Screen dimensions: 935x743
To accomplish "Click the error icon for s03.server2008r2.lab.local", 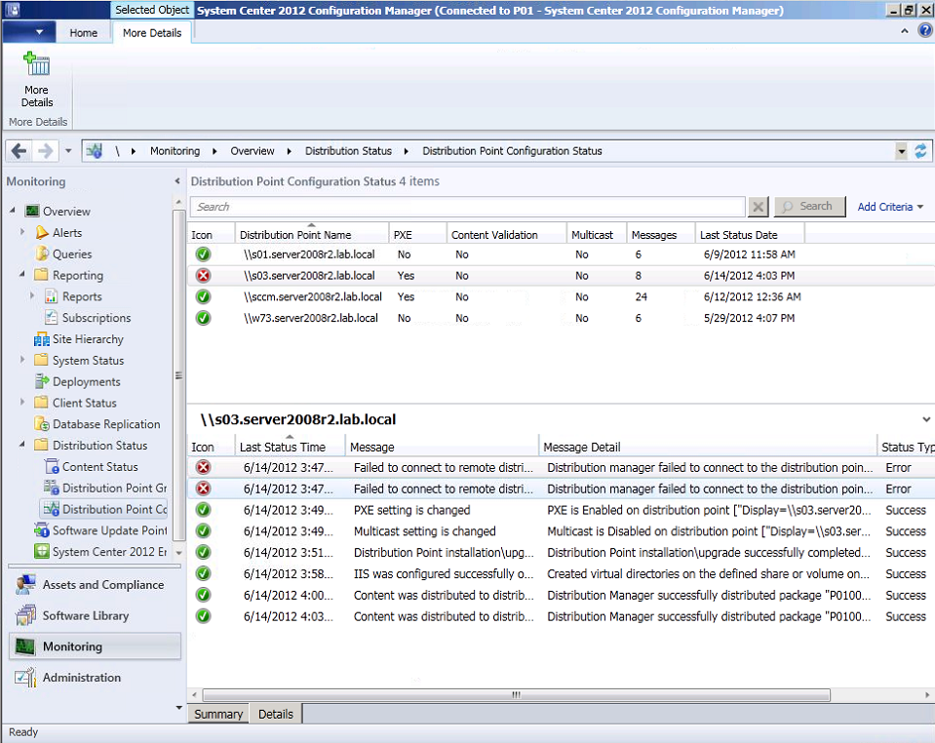I will 204,276.
